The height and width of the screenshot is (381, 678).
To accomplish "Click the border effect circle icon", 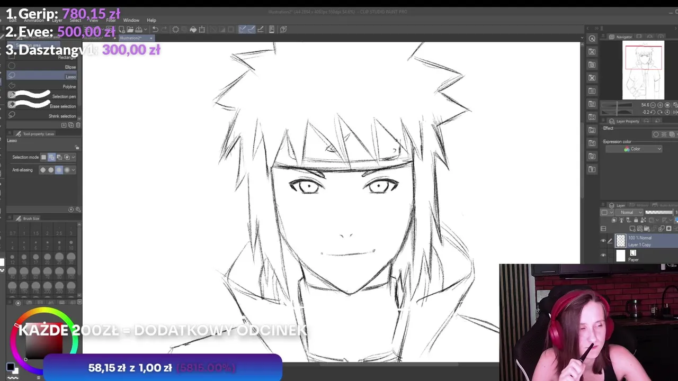I will pyautogui.click(x=656, y=134).
